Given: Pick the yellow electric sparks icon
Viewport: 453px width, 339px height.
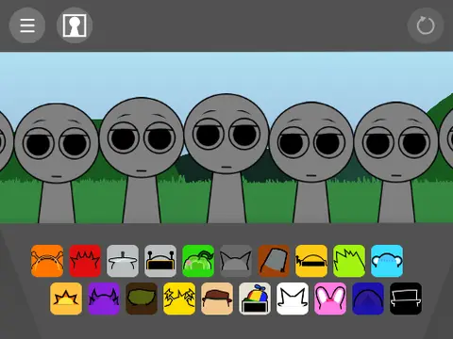Looking at the screenshot, I should [x=179, y=299].
